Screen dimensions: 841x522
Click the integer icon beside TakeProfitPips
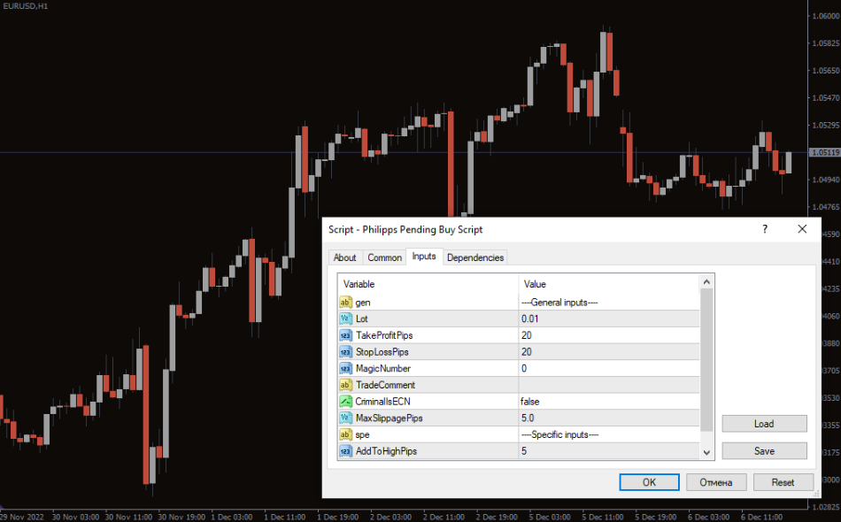[346, 335]
